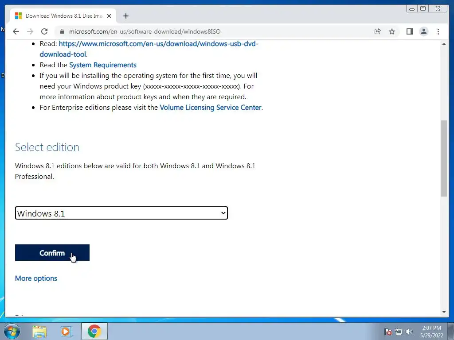The image size is (454, 340).
Task: Open Windows Explorer from the taskbar
Action: [39, 332]
